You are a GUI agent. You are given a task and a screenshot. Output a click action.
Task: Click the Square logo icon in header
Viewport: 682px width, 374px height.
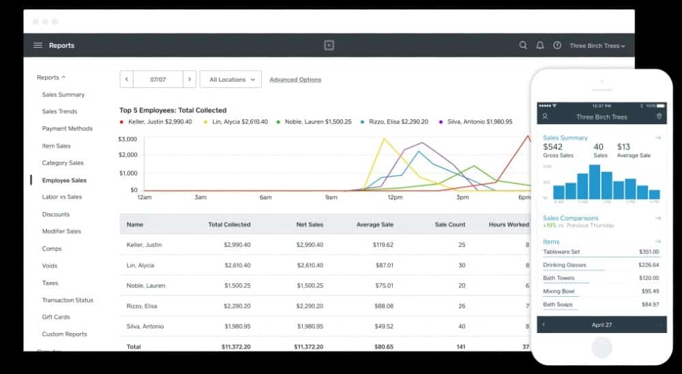click(x=329, y=45)
